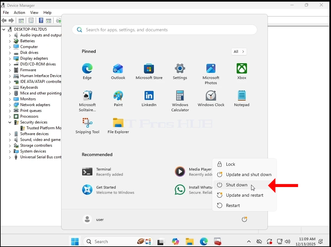The image size is (331, 247).
Task: Open the Xbox app
Action: point(242,72)
